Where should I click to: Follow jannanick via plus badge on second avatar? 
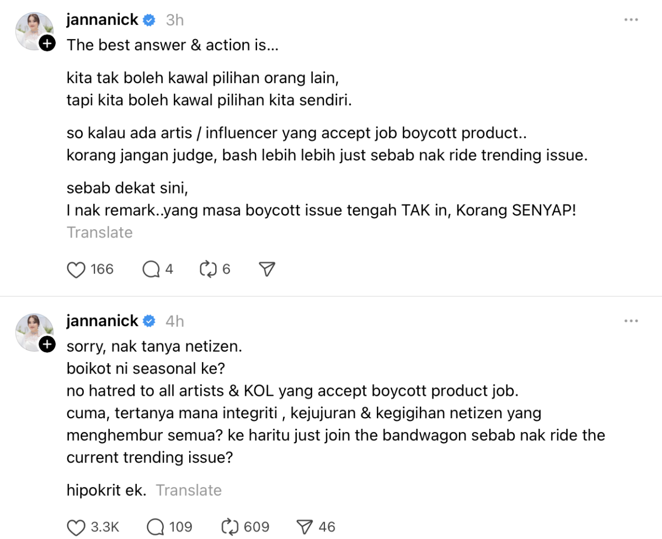coord(47,344)
